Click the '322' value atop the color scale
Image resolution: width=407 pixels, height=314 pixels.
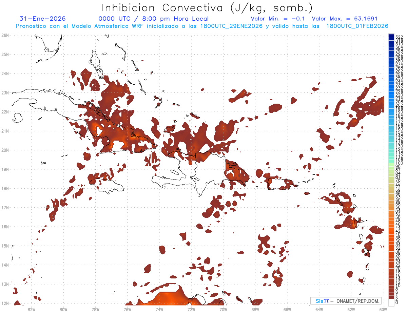coord(399,37)
